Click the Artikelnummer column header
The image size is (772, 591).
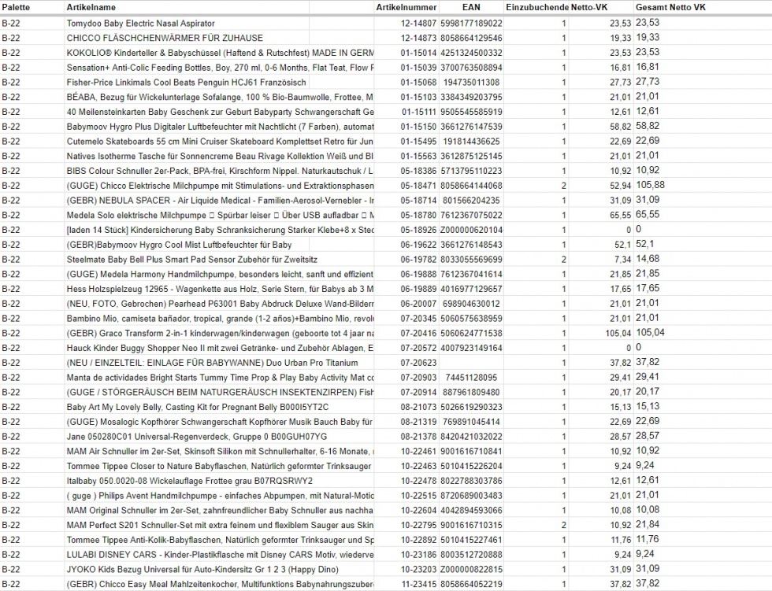click(406, 7)
